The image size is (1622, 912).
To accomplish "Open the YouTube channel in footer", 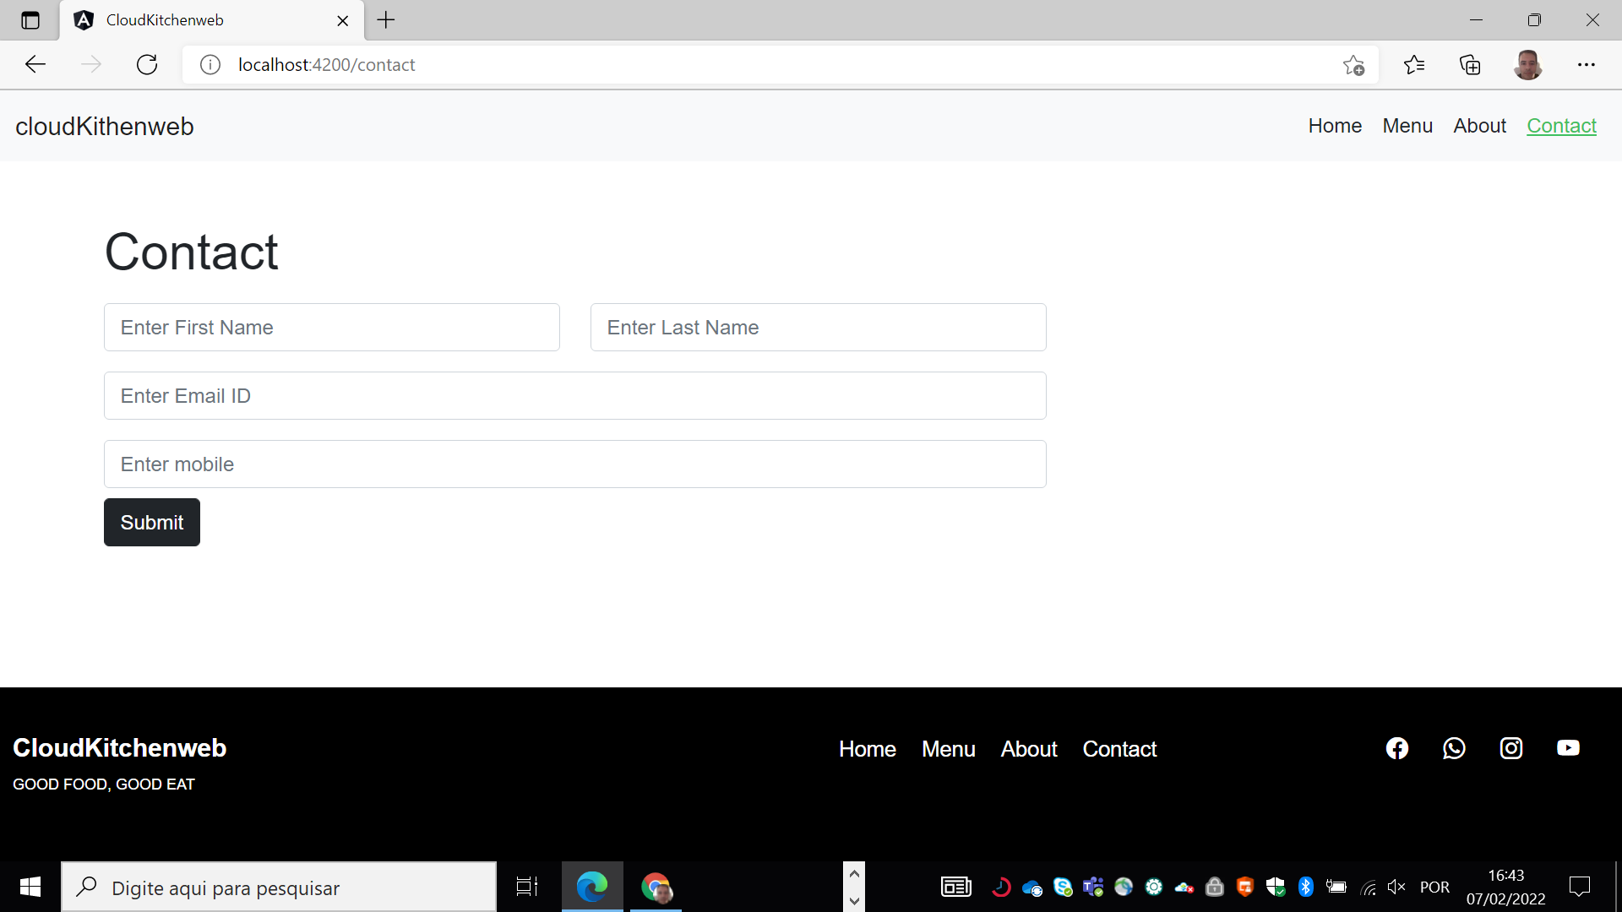I will pos(1569,748).
